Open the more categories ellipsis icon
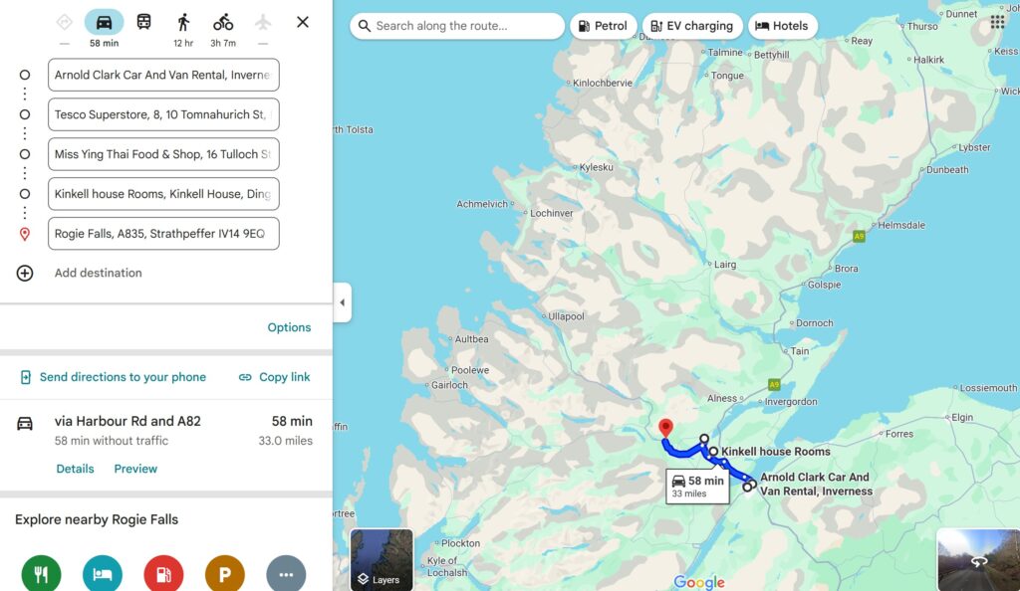The image size is (1020, 591). (x=286, y=574)
